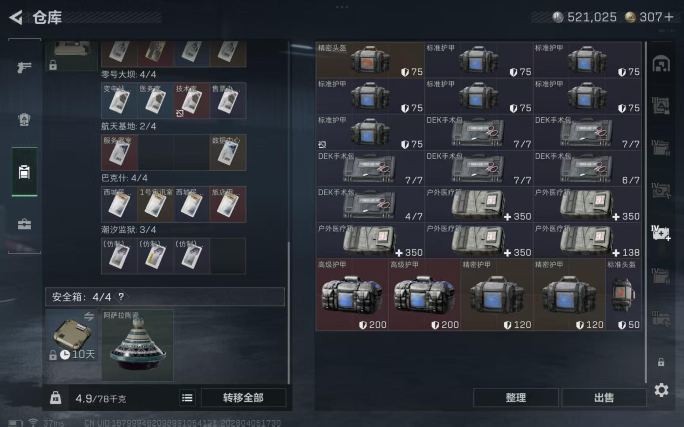Select the key card holder sidebar tab
Image resolution: width=684 pixels, height=427 pixels.
(24, 172)
